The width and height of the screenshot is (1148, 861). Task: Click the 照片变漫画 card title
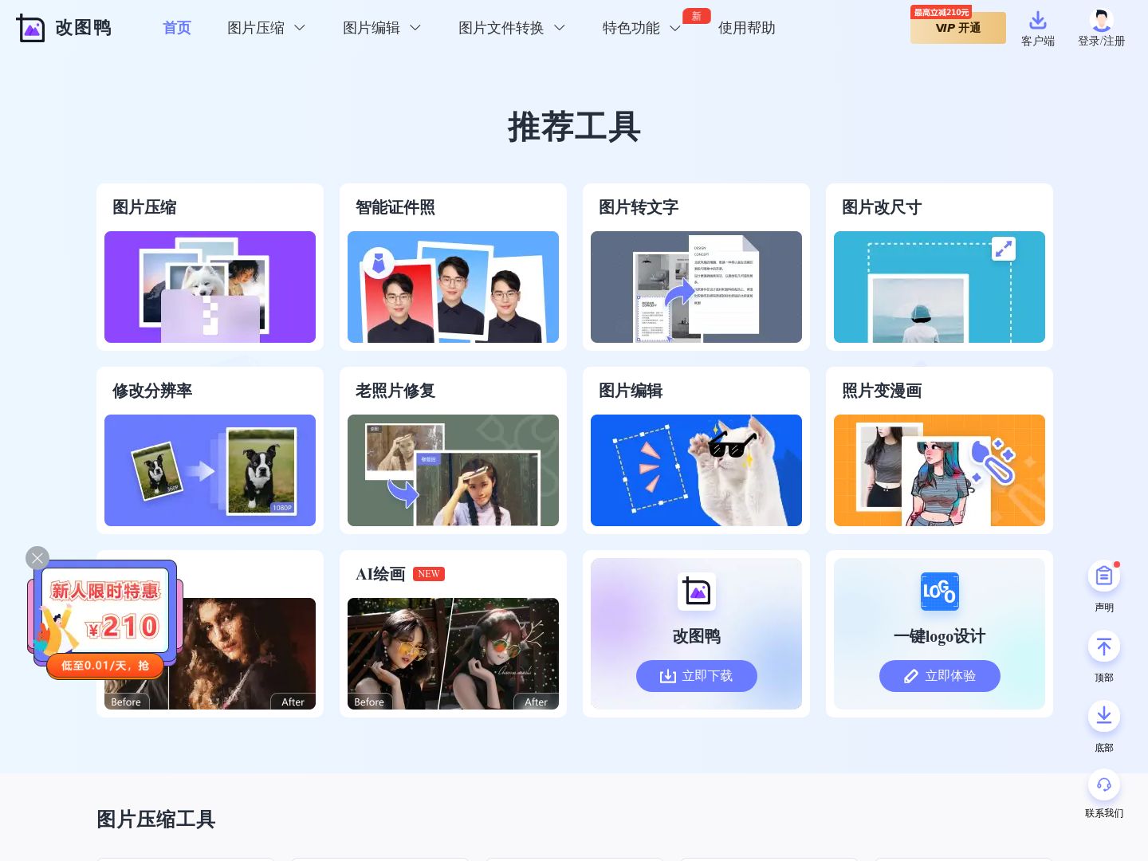[x=882, y=391]
